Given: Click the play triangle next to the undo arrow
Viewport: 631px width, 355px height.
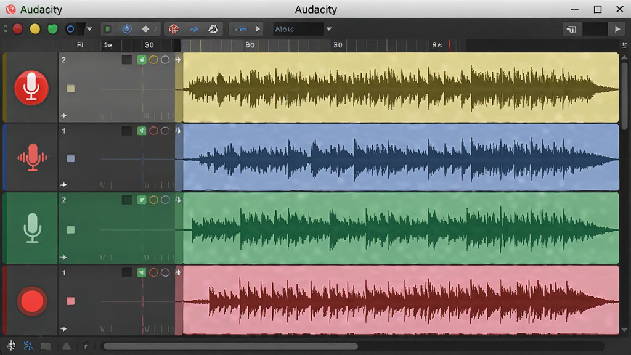Looking at the screenshot, I should point(258,29).
